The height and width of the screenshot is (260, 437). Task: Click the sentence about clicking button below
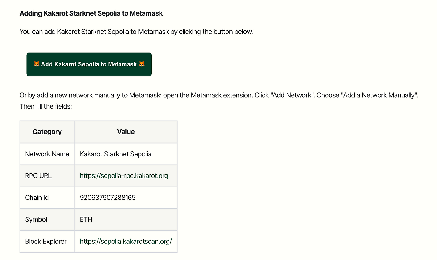coord(136,32)
